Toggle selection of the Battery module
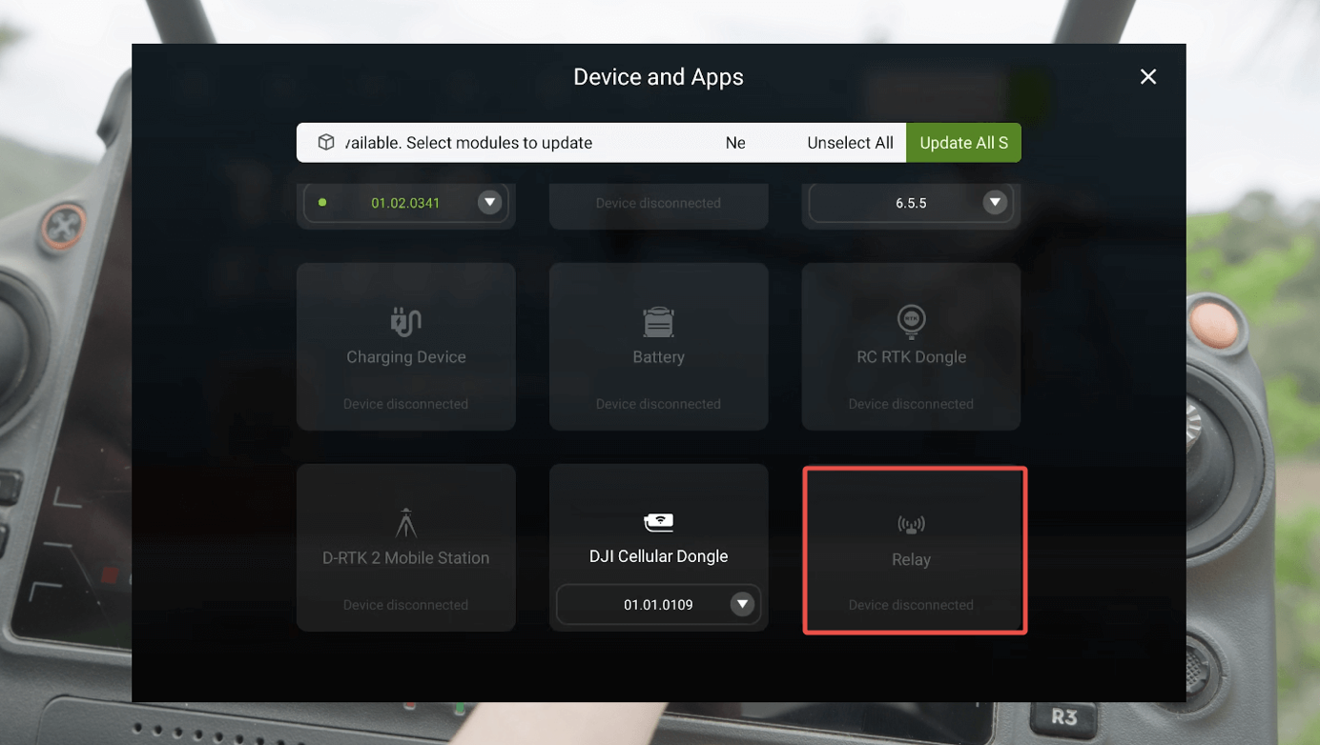Viewport: 1320px width, 745px height. [x=658, y=346]
